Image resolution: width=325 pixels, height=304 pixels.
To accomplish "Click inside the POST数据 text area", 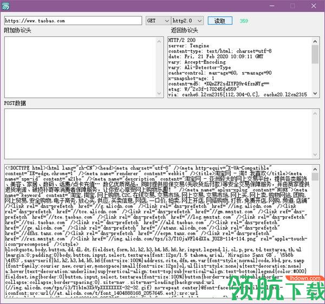I will pos(158,134).
